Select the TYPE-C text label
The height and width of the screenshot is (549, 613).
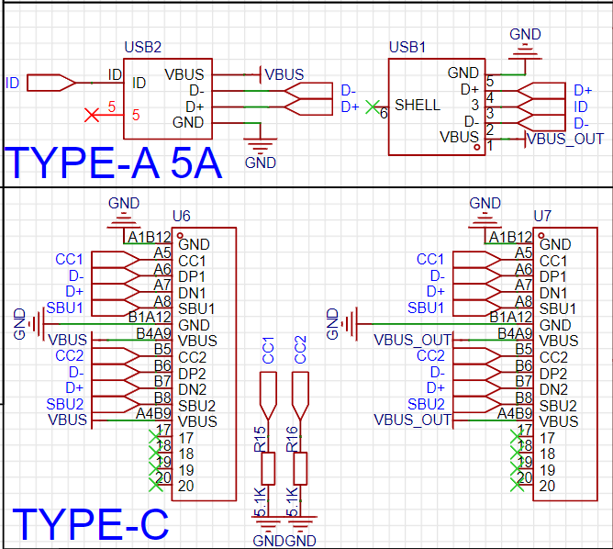pyautogui.click(x=90, y=524)
